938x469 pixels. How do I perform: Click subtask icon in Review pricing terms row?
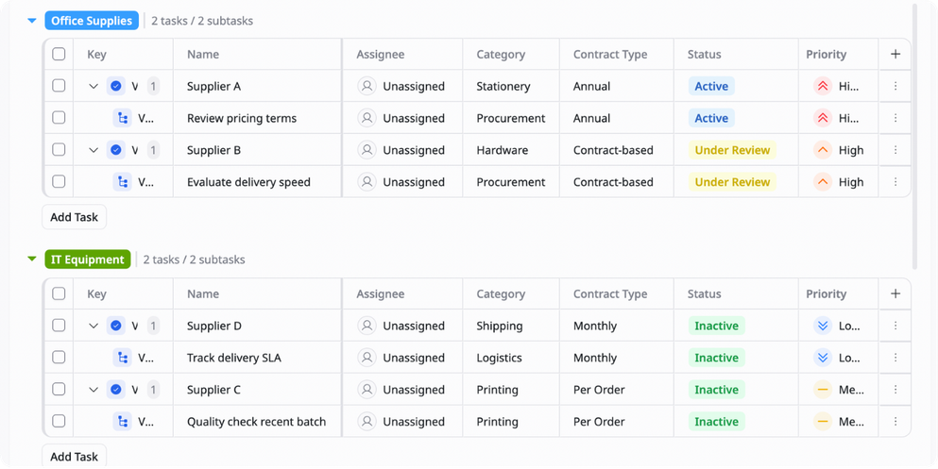(122, 118)
